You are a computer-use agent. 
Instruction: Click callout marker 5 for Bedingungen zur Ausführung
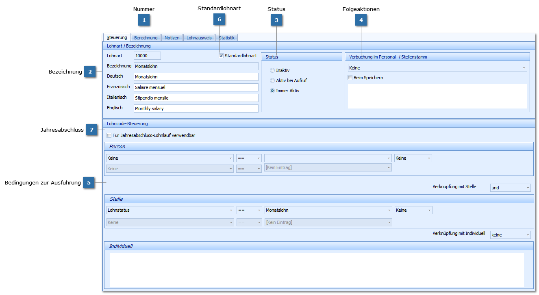click(x=89, y=183)
